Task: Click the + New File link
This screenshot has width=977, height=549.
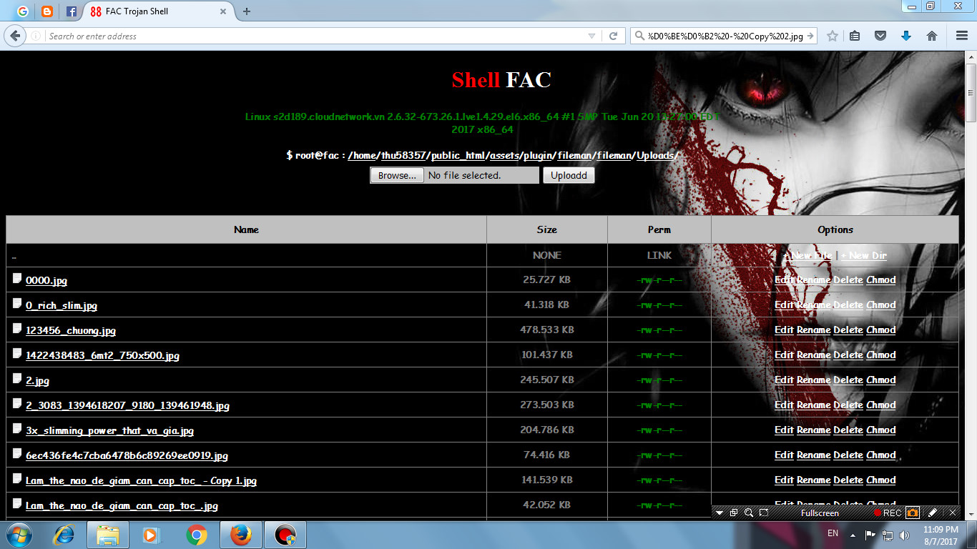Action: point(807,255)
